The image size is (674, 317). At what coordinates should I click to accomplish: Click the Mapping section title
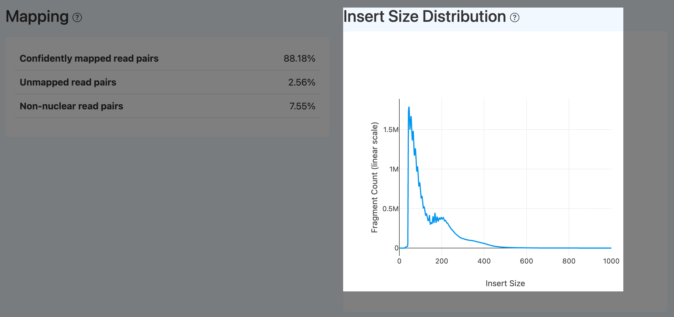tap(37, 17)
